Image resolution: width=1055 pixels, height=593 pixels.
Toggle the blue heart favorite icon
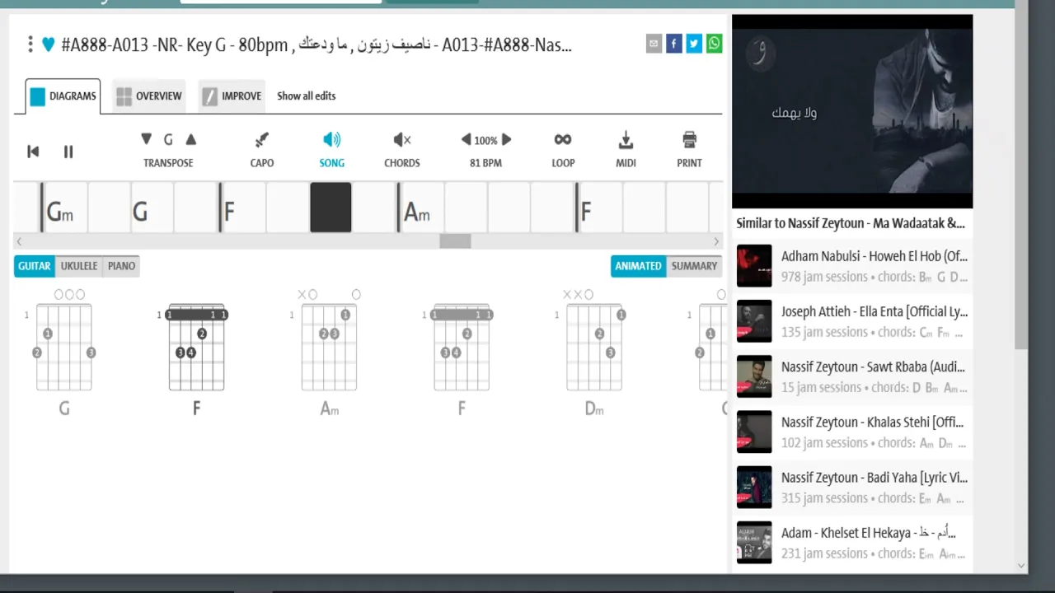point(48,44)
